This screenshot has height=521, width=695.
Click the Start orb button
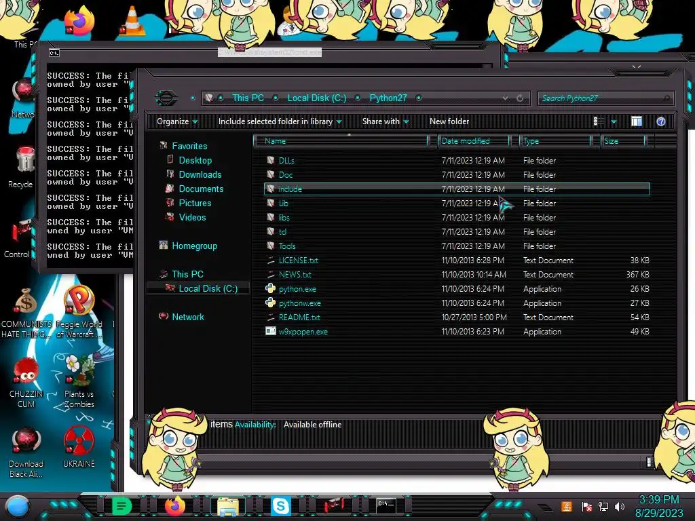click(18, 507)
